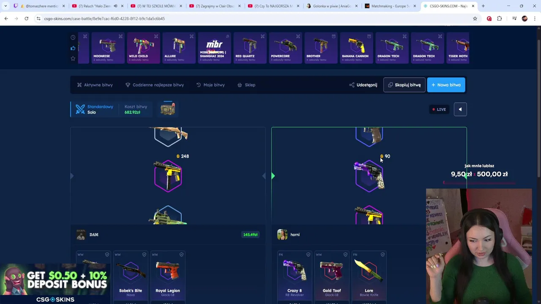Open the tab search dropdown chevron

click(5, 6)
